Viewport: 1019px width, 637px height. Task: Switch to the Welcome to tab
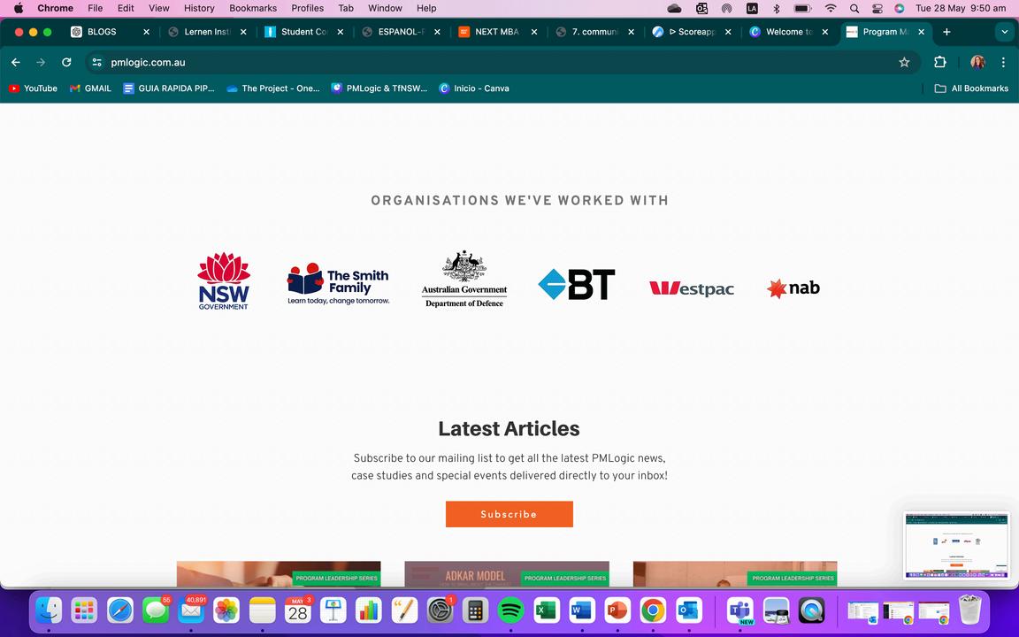[x=788, y=32]
